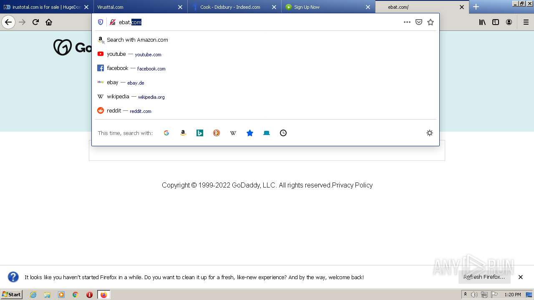Go back with the back arrow button
The image size is (534, 300).
8,22
